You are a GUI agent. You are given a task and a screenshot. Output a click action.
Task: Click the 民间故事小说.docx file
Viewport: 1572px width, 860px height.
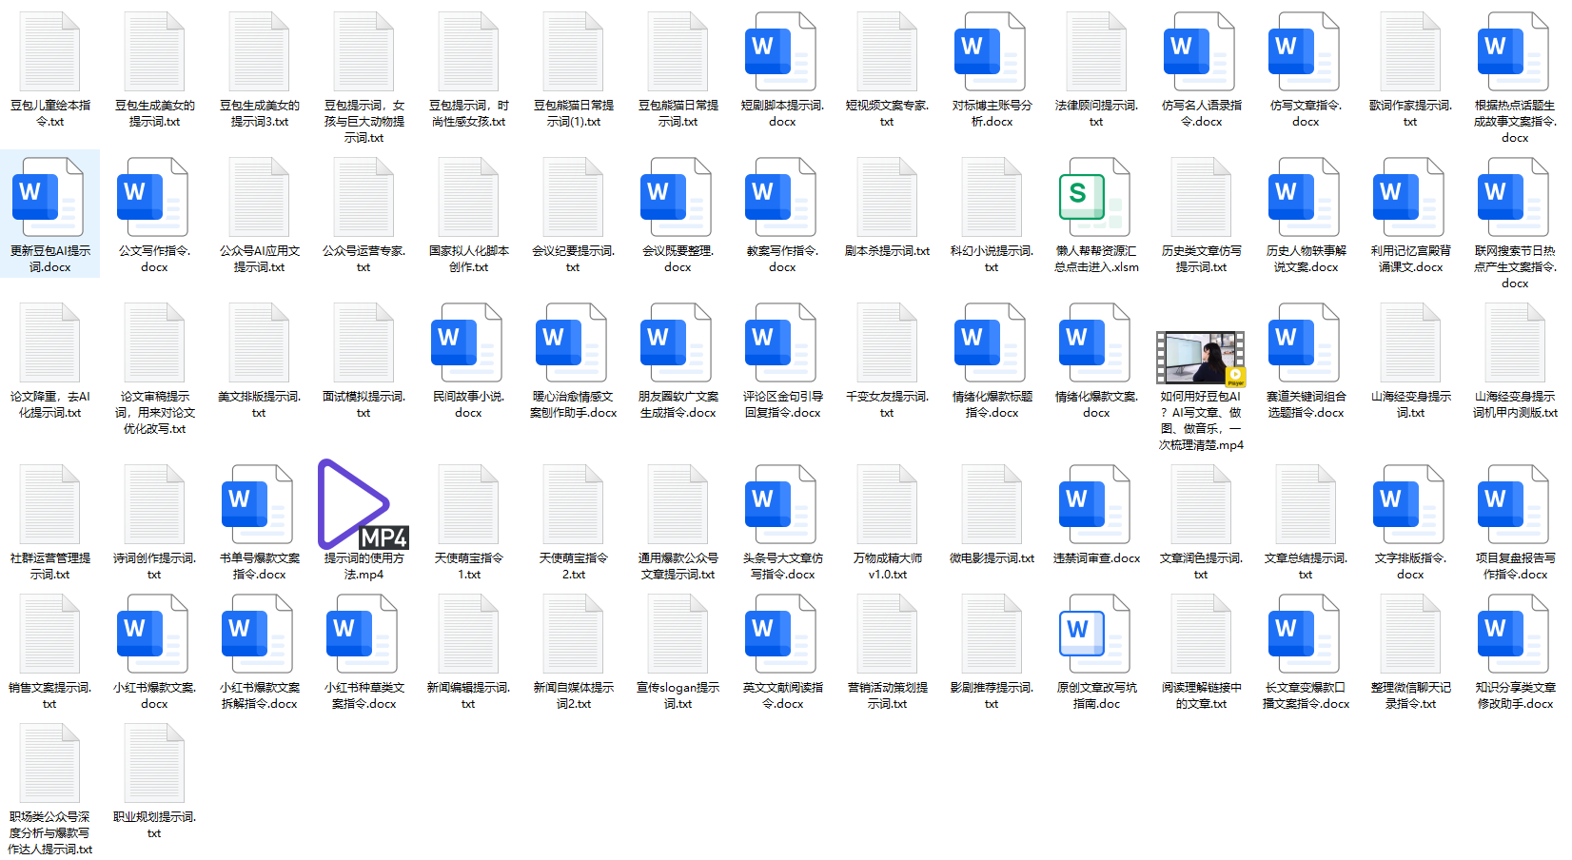tap(467, 343)
